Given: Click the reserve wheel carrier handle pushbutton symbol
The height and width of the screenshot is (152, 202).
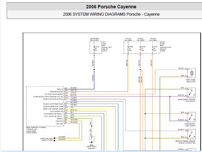Looking at the screenshot, I should (x=192, y=134).
